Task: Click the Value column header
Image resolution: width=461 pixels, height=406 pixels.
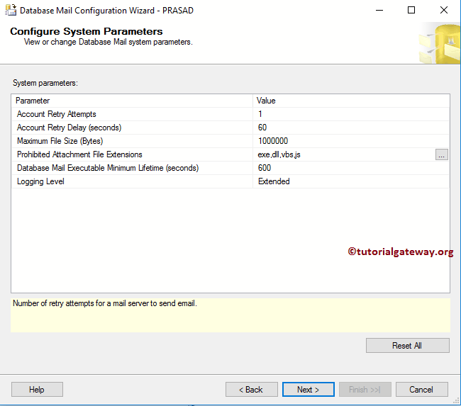Action: point(351,101)
